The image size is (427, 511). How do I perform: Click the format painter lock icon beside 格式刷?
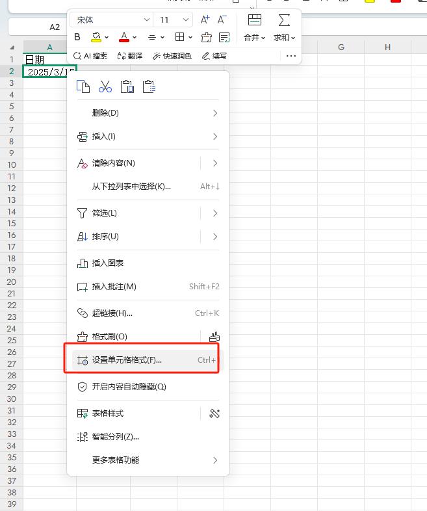pyautogui.click(x=214, y=337)
